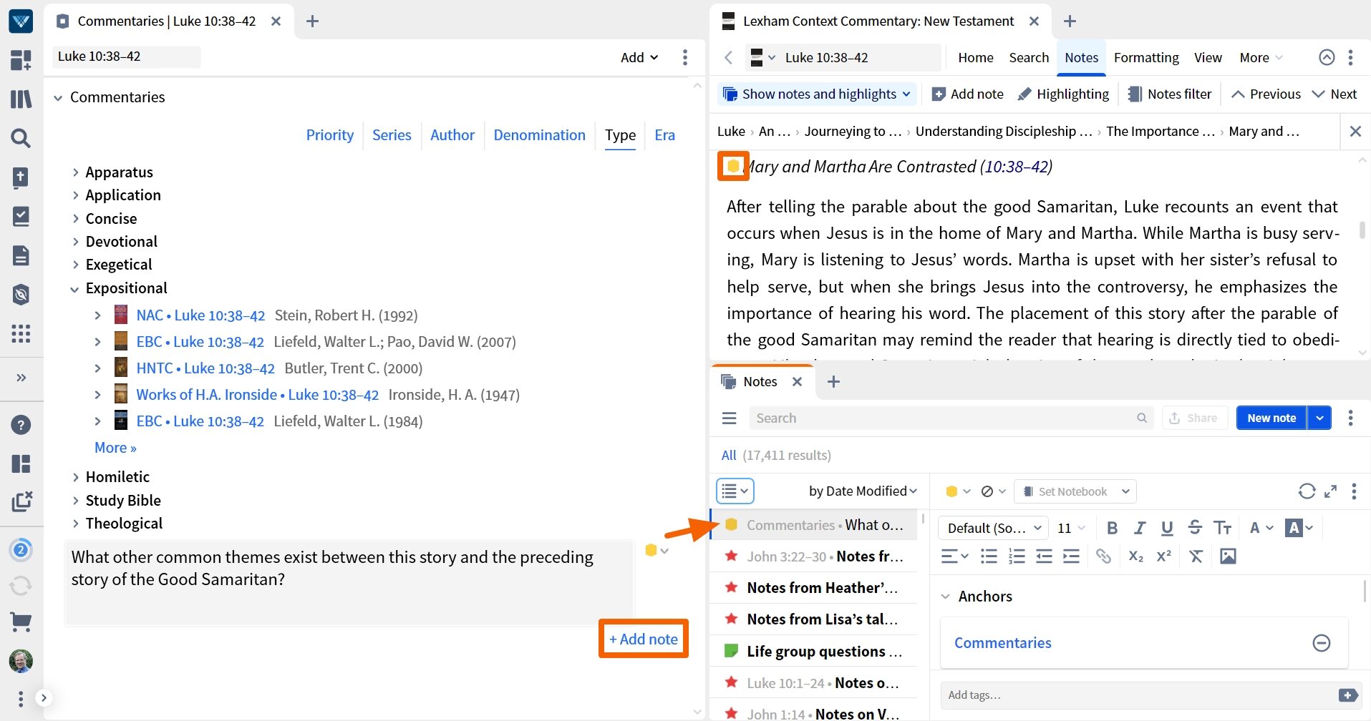
Task: Click the Notes search field
Action: 951,418
